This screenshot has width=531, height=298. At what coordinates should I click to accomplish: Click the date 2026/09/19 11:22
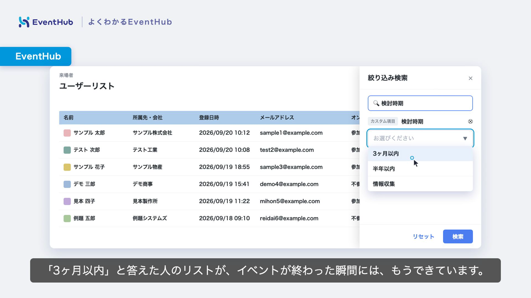pyautogui.click(x=224, y=201)
